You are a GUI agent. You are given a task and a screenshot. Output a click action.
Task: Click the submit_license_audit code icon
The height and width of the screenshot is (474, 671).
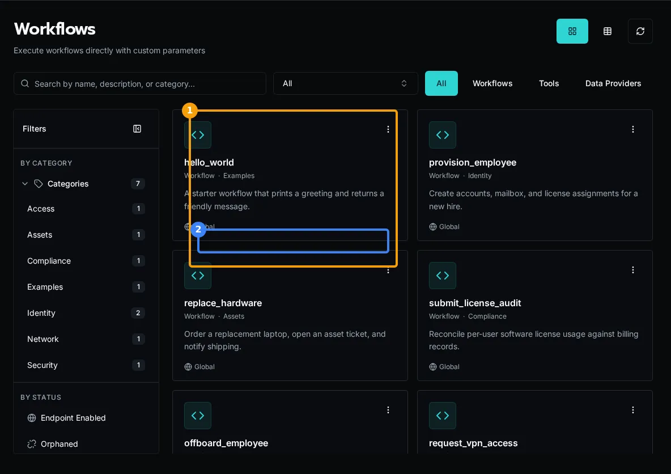pos(443,276)
